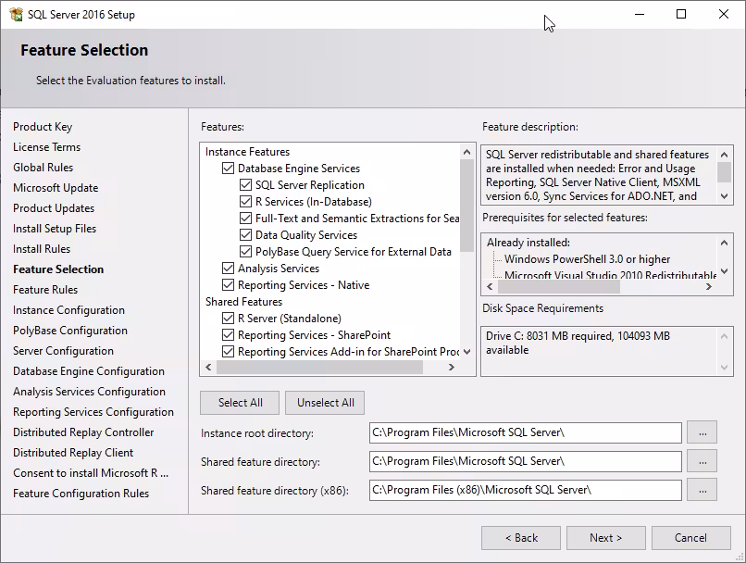Select Distributed Replay Controller step
This screenshot has width=746, height=563.
coord(83,432)
